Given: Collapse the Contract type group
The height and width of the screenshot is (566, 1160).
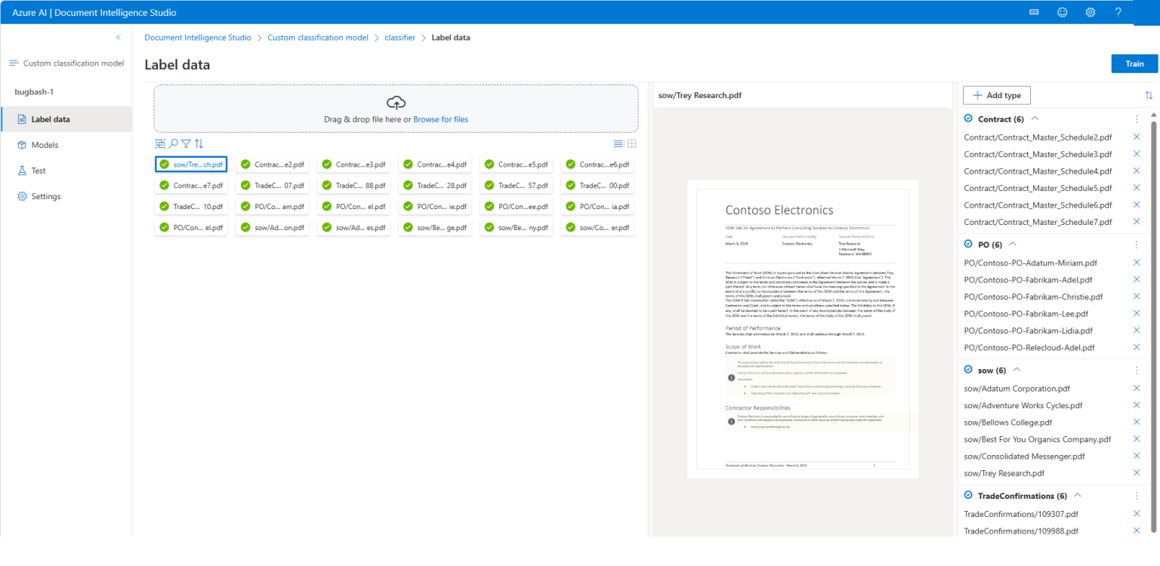Looking at the screenshot, I should tap(1035, 118).
